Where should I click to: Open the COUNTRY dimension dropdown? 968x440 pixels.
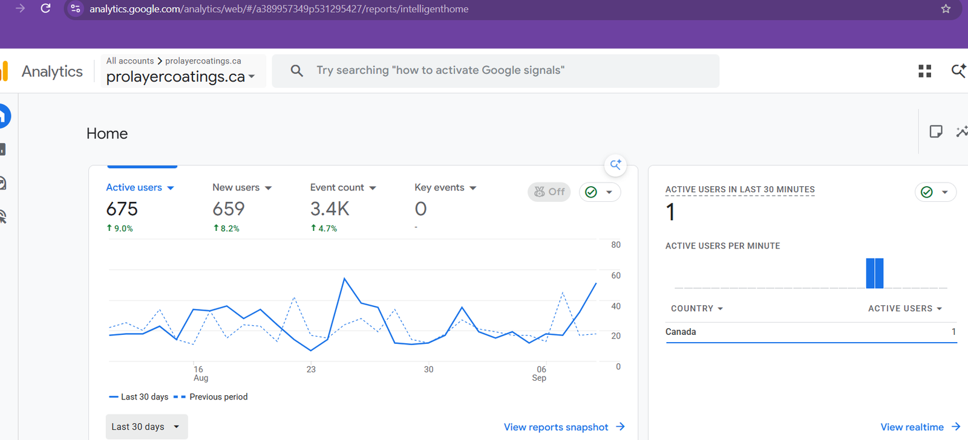[x=697, y=308]
